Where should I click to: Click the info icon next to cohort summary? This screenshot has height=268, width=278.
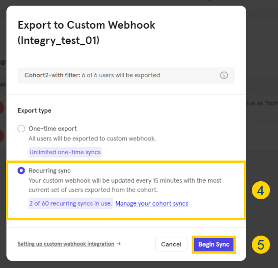[224, 75]
